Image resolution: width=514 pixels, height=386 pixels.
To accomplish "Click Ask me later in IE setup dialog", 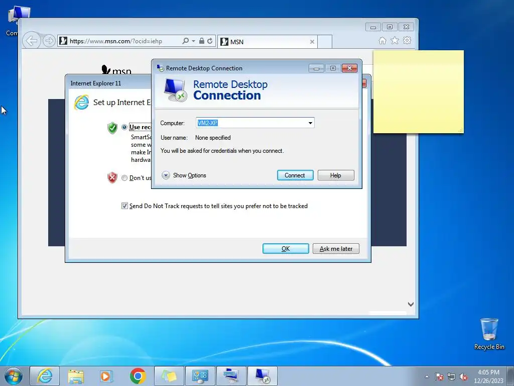I will 336,249.
